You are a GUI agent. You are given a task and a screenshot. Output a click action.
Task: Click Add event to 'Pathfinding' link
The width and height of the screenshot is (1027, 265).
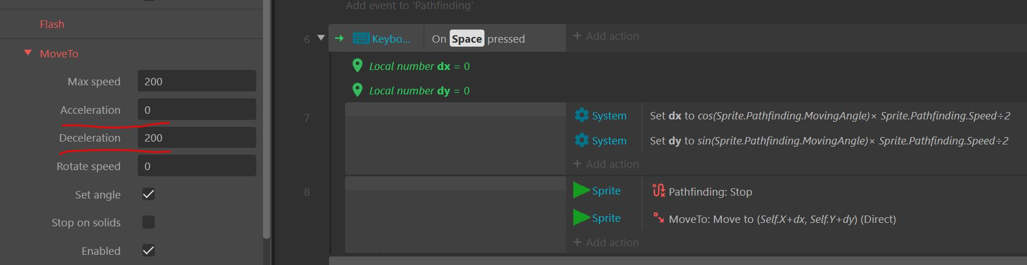click(409, 6)
